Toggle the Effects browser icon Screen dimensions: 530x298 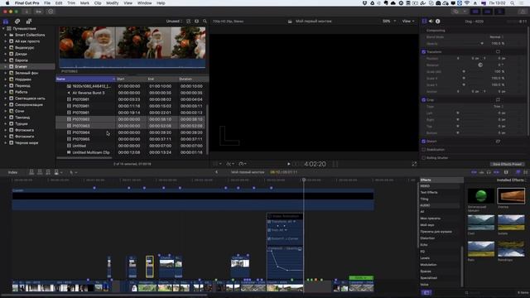tap(518, 172)
